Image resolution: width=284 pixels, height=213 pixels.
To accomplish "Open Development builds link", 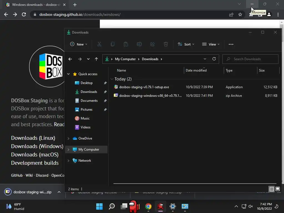I will (x=35, y=163).
